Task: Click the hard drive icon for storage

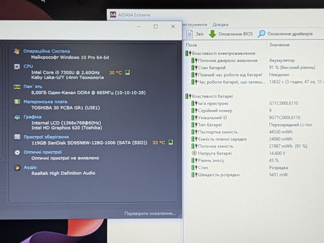Action: pyautogui.click(x=17, y=137)
